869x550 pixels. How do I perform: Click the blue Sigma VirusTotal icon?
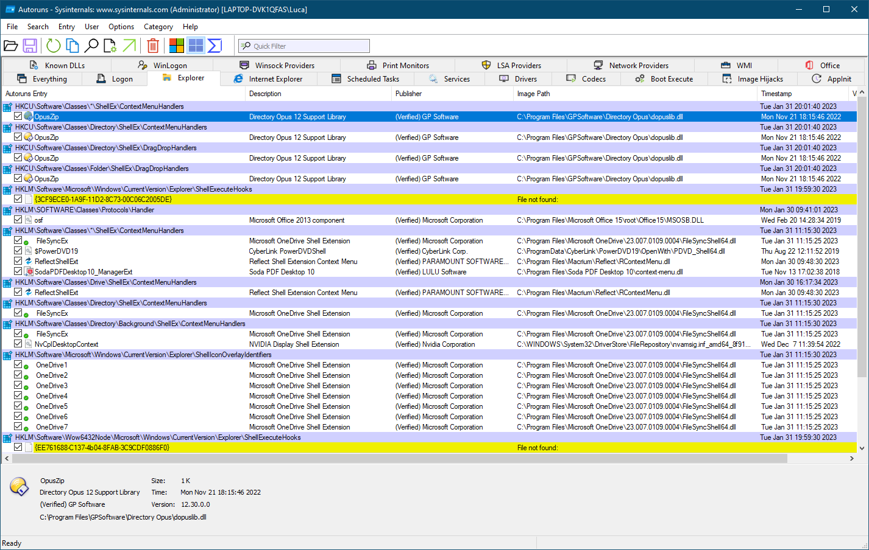(215, 46)
